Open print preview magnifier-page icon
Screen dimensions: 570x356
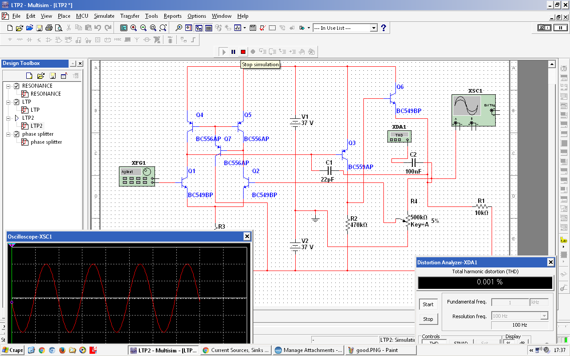coord(58,28)
